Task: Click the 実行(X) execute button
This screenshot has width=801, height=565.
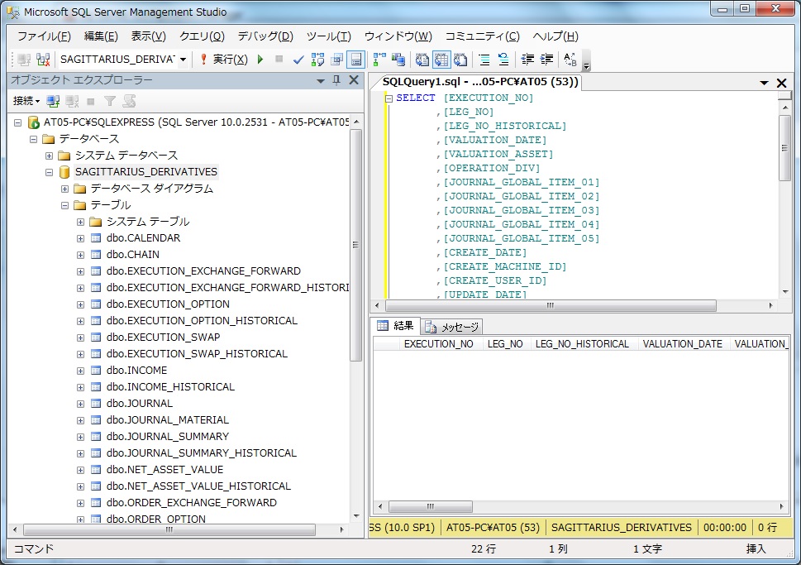Action: coord(223,60)
